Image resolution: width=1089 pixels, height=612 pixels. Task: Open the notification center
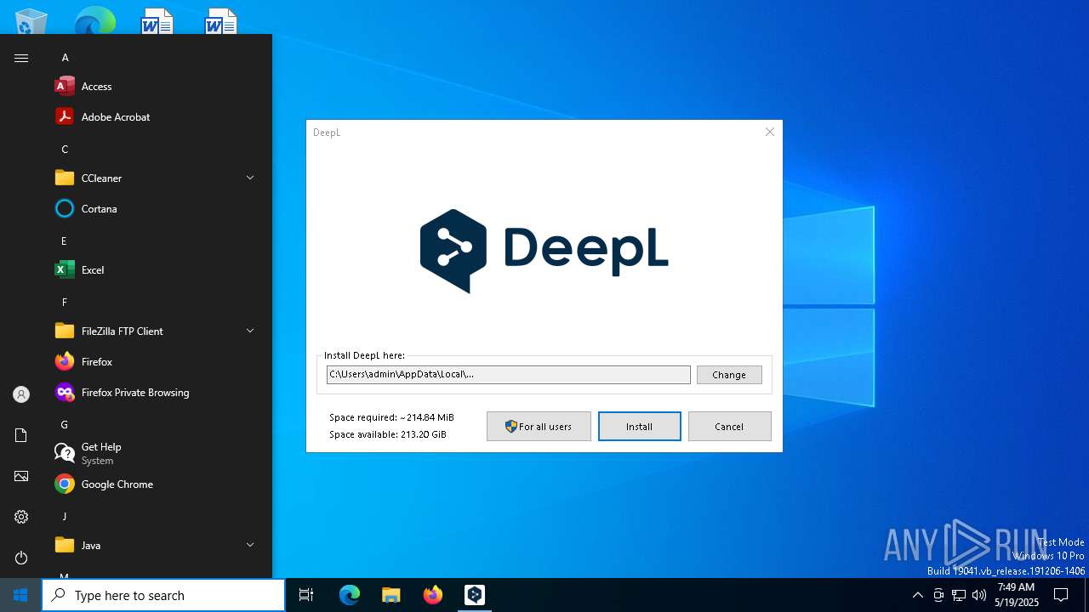(x=1061, y=595)
